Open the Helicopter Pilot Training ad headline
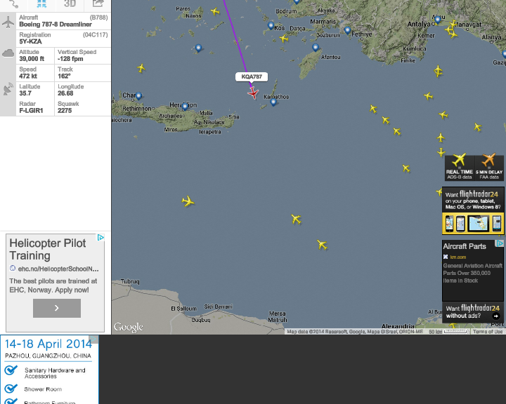Image resolution: width=506 pixels, height=404 pixels. pos(48,249)
